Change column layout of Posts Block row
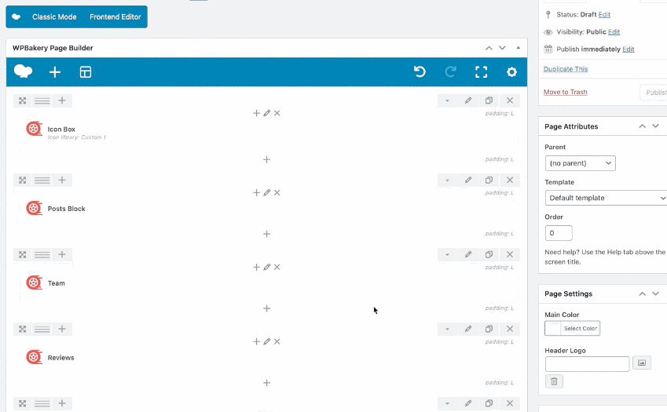This screenshot has height=412, width=667. [42, 180]
